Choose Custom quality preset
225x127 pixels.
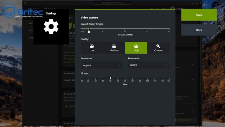[x=159, y=48]
